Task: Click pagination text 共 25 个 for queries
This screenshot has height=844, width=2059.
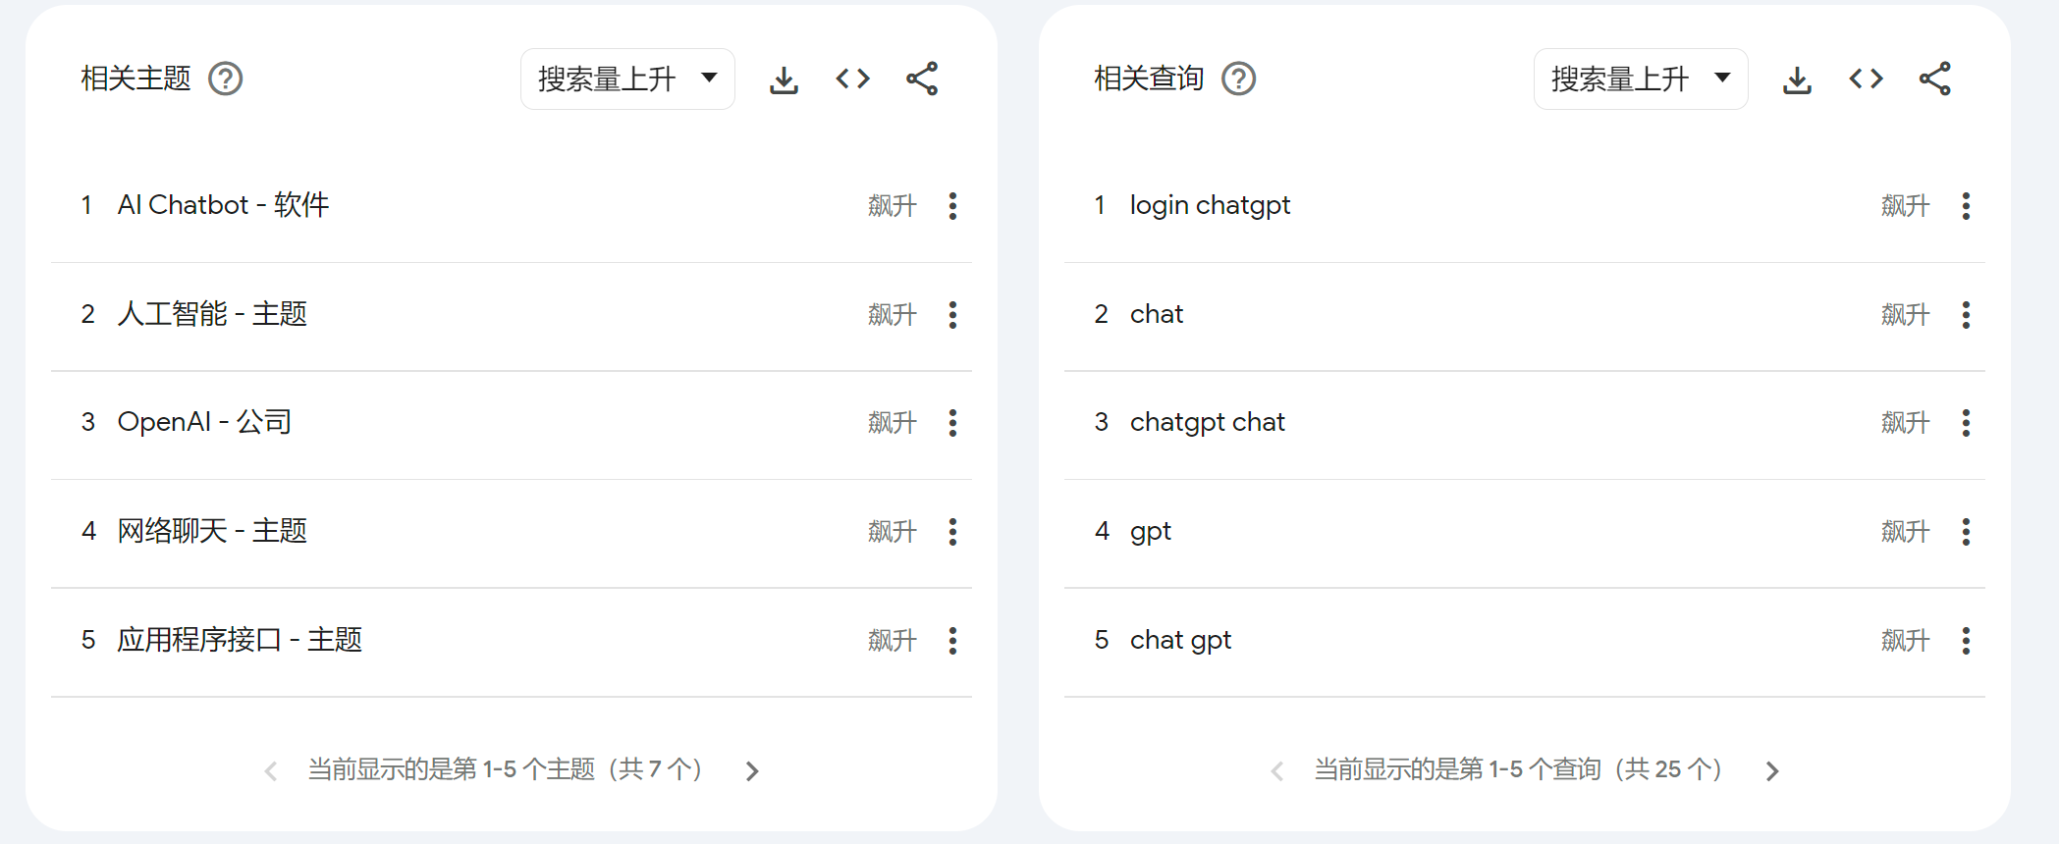Action: tap(1667, 769)
